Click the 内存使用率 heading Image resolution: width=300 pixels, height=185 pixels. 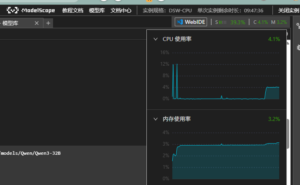point(177,119)
